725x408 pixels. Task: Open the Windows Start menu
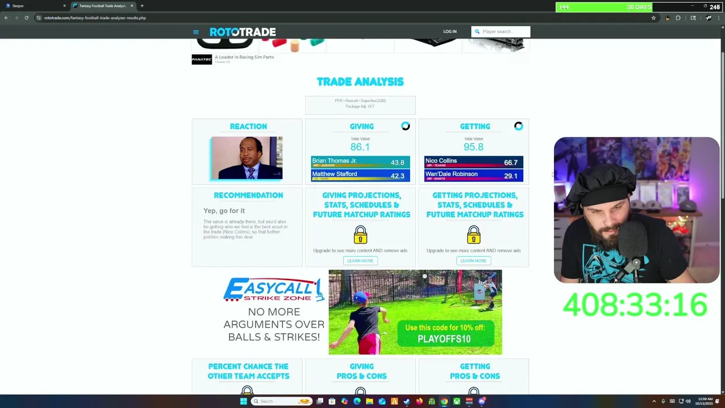click(244, 401)
